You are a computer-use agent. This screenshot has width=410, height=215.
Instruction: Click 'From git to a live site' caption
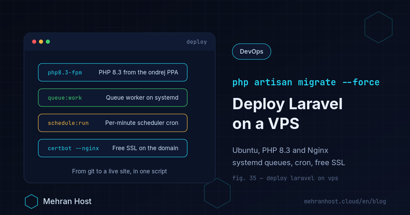coord(120,171)
